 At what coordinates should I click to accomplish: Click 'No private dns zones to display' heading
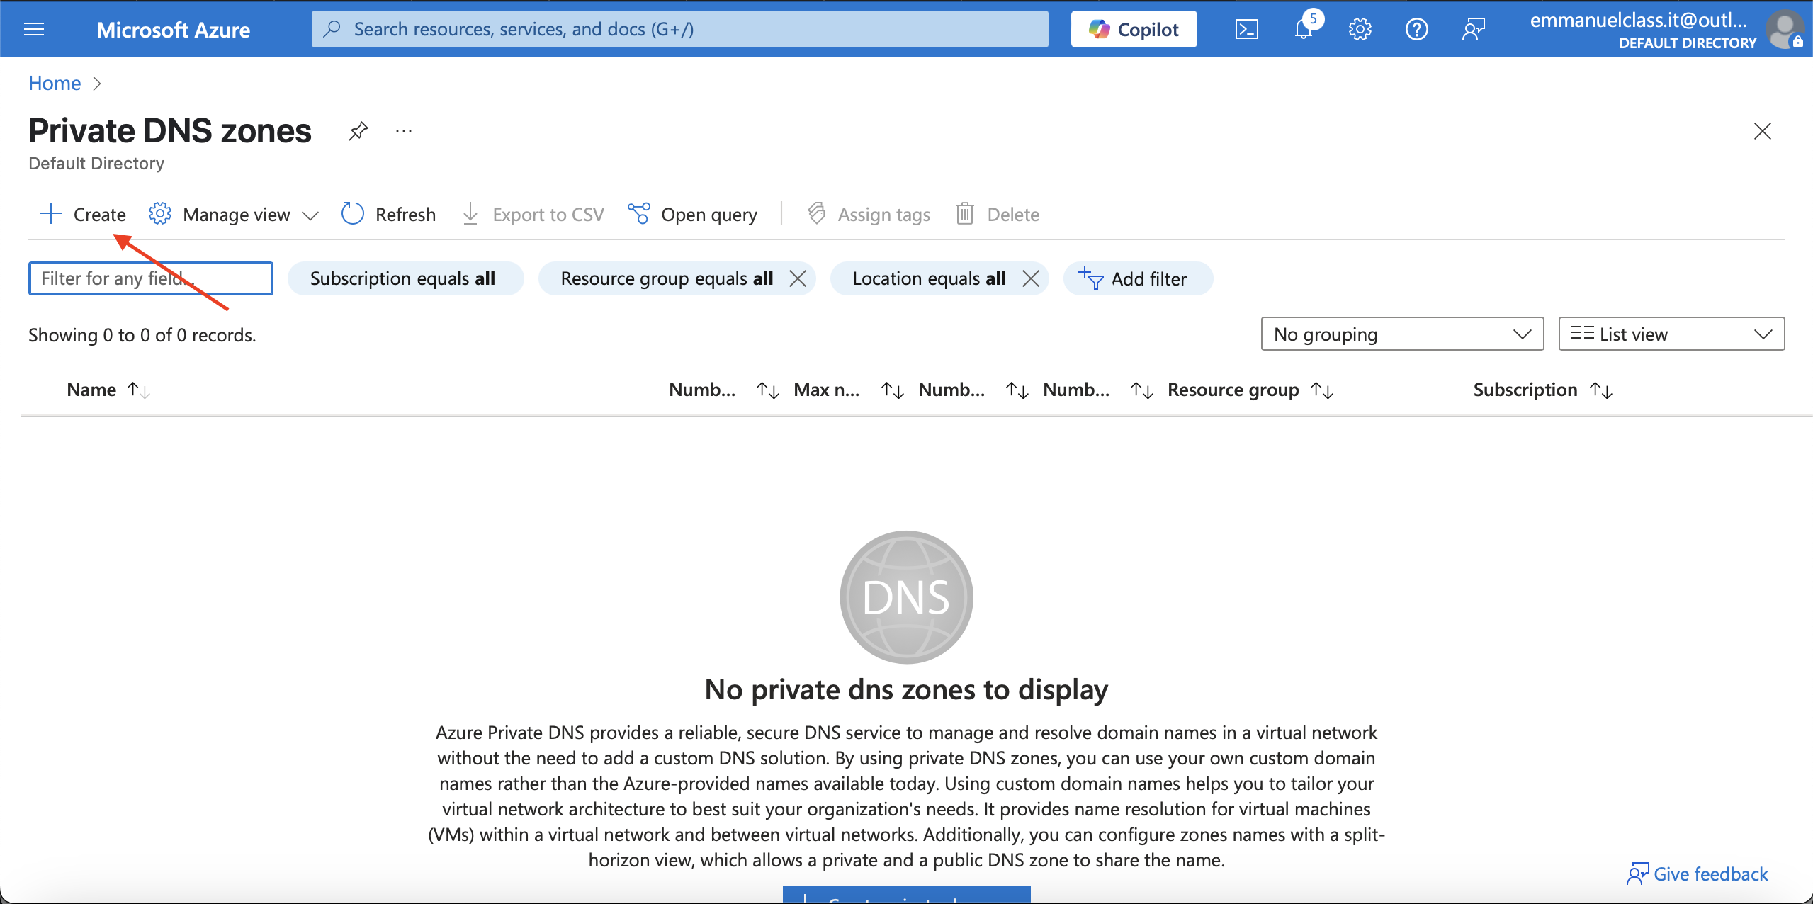906,689
